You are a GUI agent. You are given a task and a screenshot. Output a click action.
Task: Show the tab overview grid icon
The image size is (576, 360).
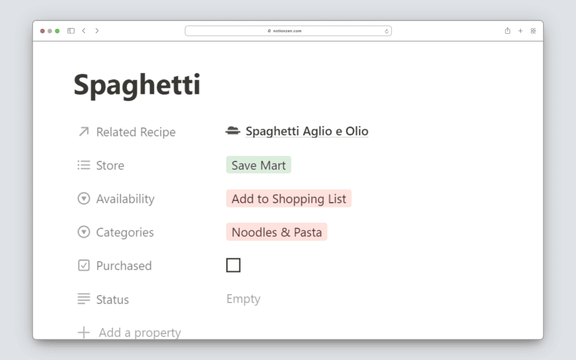click(533, 31)
